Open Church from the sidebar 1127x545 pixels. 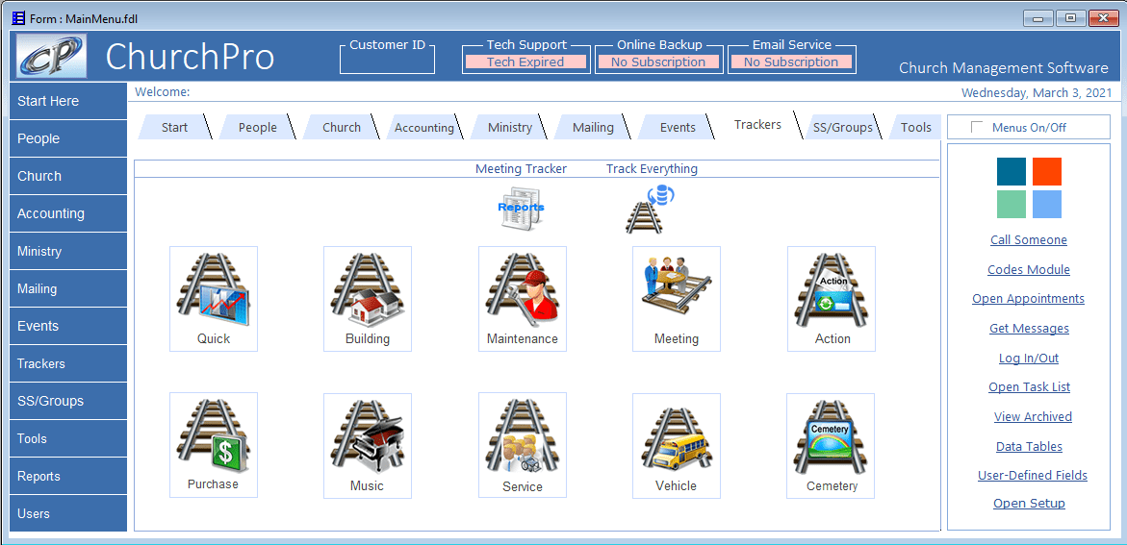(68, 176)
